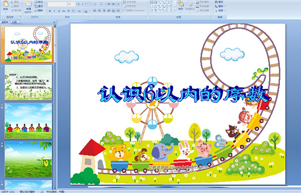
Task: Select slide 3 thumbnail with colored houses
Action: pyautogui.click(x=28, y=121)
